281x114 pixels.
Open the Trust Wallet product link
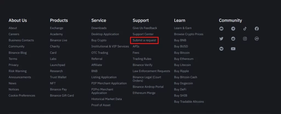click(58, 77)
